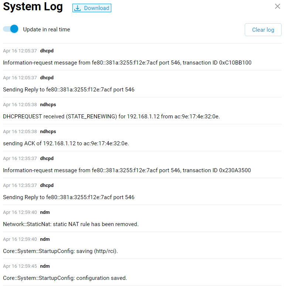Click the System Log heading

click(x=33, y=7)
